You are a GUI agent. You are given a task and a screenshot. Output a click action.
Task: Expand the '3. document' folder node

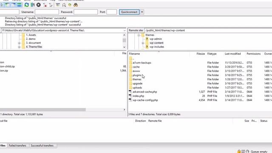(19, 43)
